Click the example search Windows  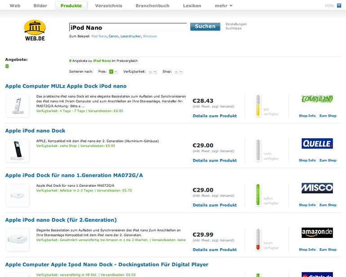click(x=150, y=36)
